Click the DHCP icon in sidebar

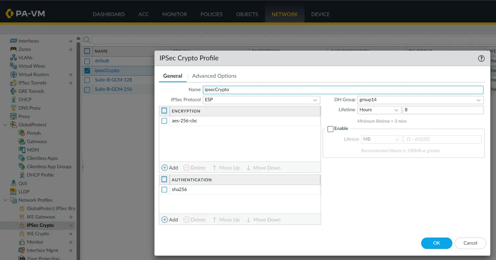point(13,100)
